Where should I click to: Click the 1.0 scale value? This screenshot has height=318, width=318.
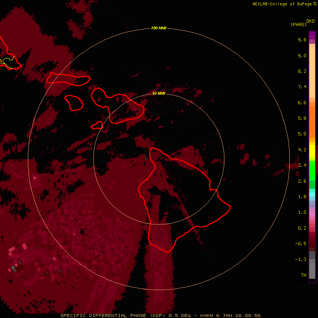click(302, 212)
